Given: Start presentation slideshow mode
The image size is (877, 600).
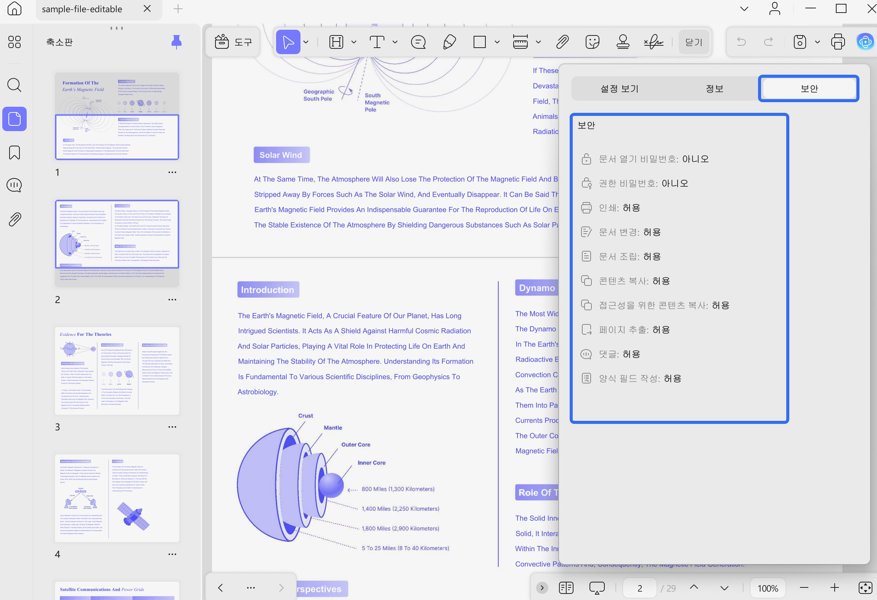Looking at the screenshot, I should (x=597, y=588).
